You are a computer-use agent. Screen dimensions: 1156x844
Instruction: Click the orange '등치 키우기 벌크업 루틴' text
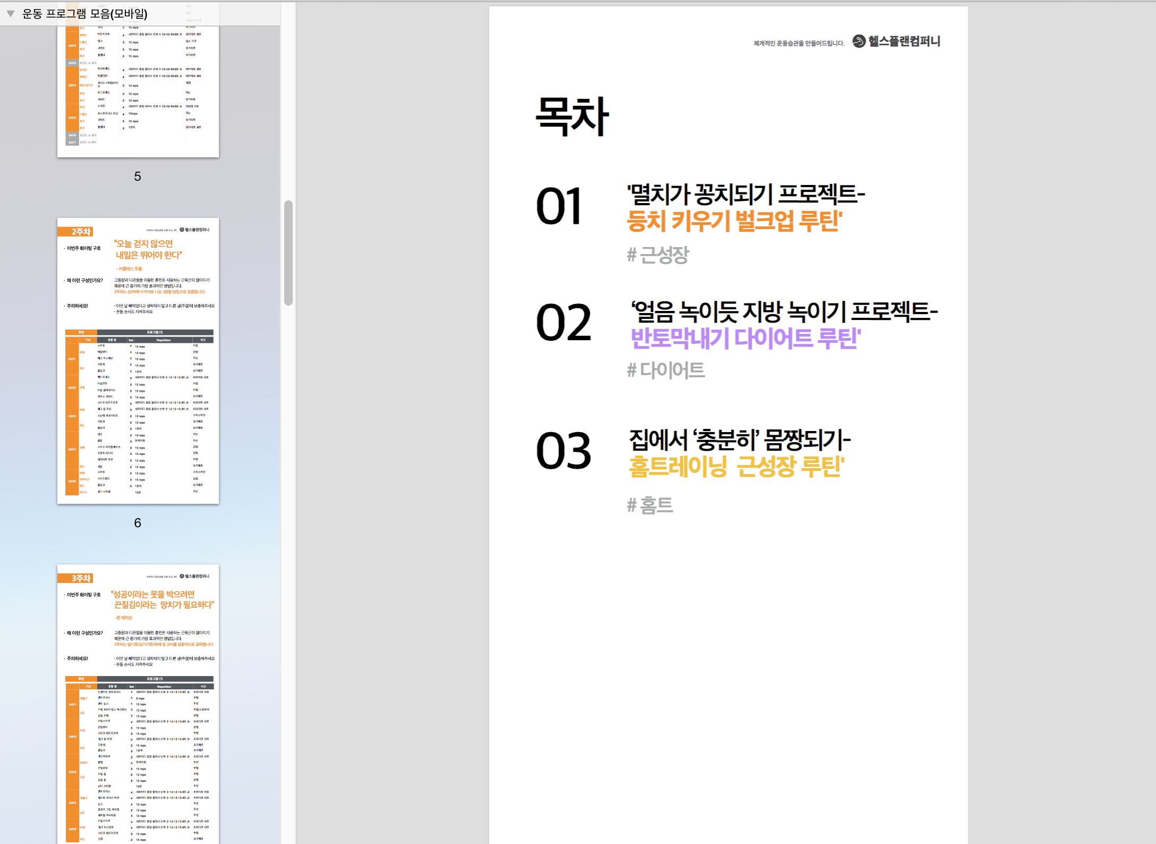click(x=735, y=221)
